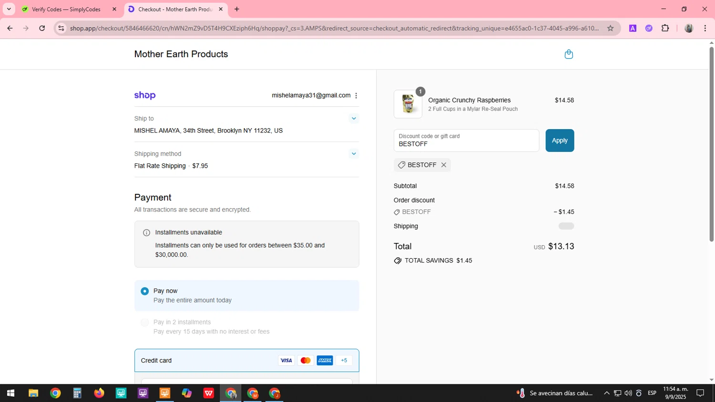Open the shopping bag cart icon
Viewport: 715px width, 402px height.
click(569, 54)
